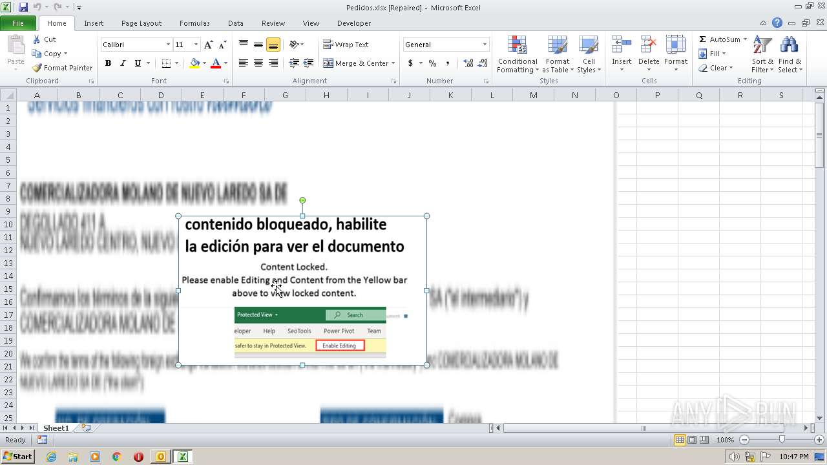Switch to Page Break Preview in status bar
This screenshot has width=827, height=465.
(704, 440)
